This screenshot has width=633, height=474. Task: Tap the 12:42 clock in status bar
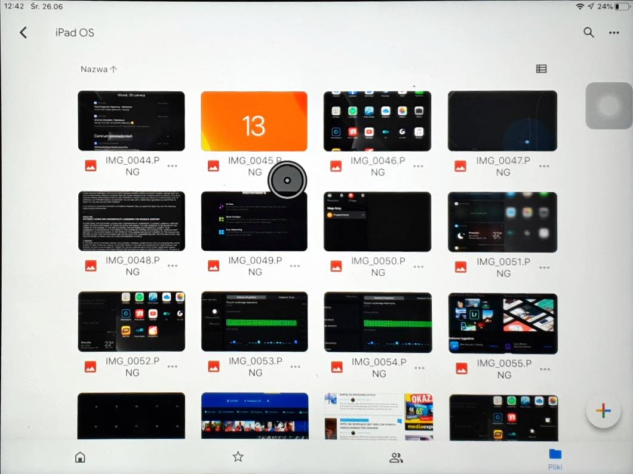pyautogui.click(x=14, y=7)
